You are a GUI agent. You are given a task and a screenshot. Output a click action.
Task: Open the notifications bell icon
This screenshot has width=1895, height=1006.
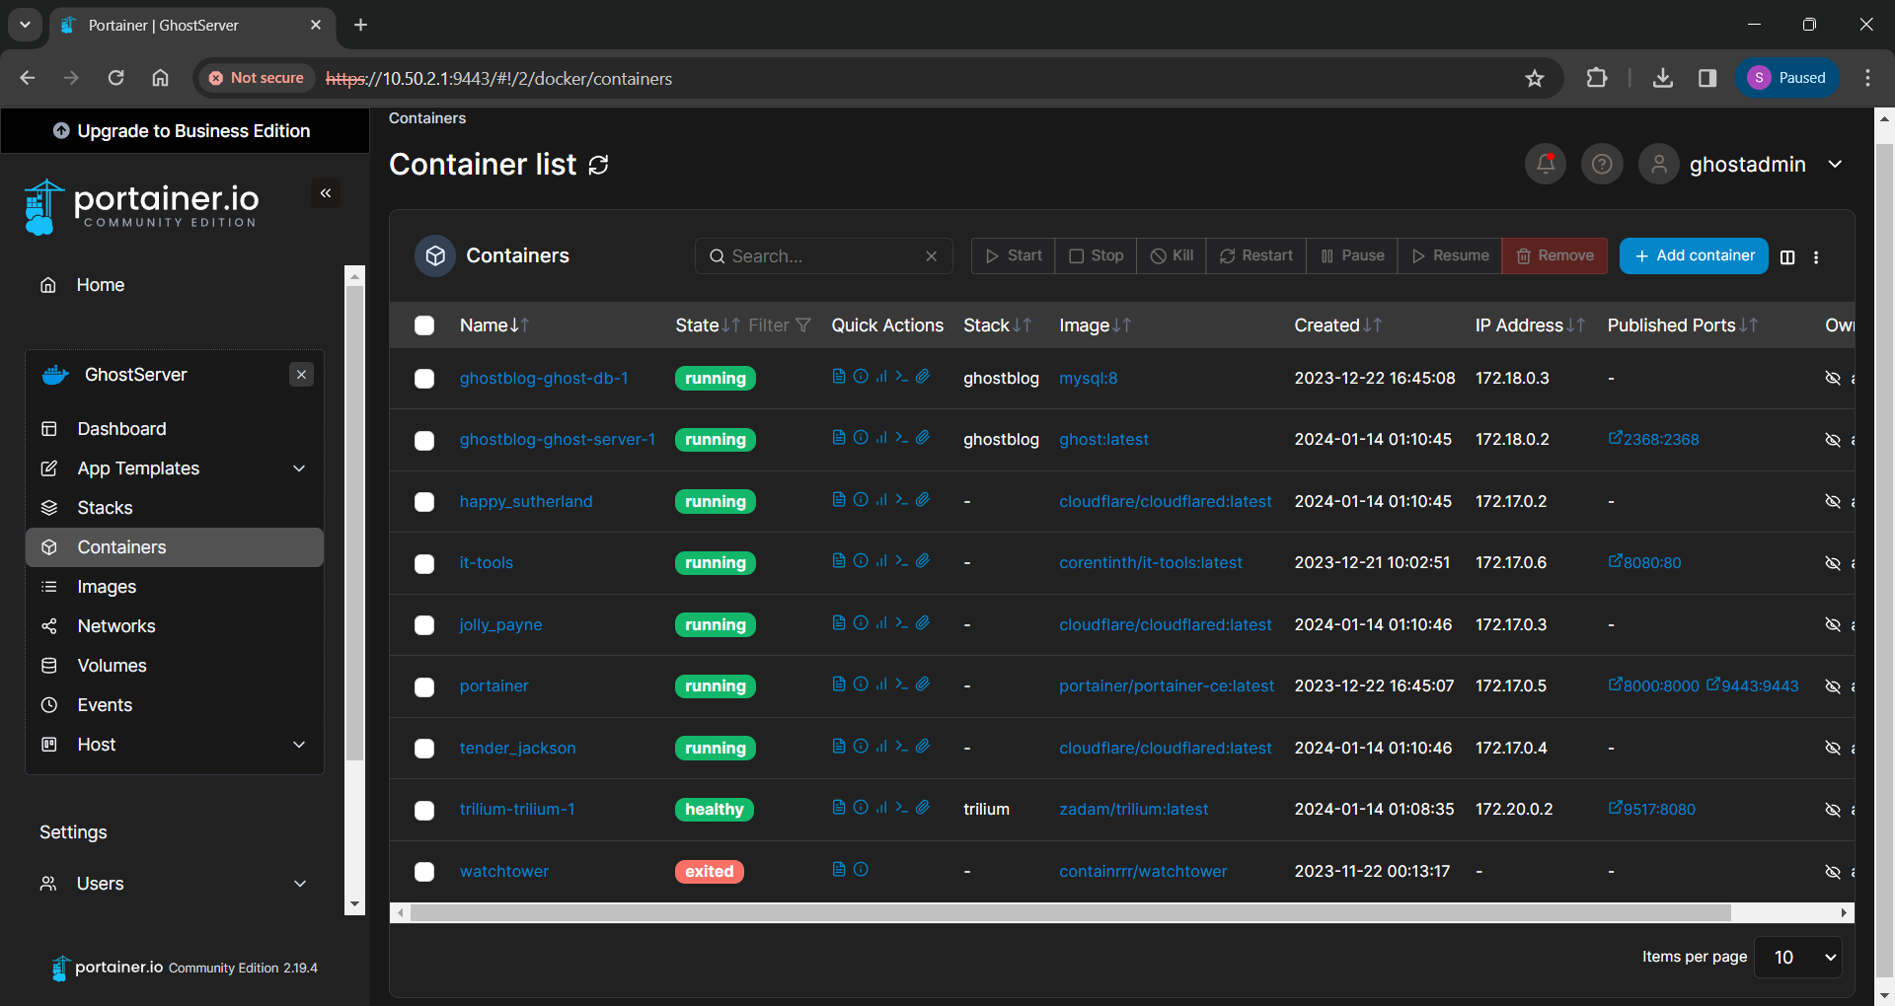pos(1546,164)
